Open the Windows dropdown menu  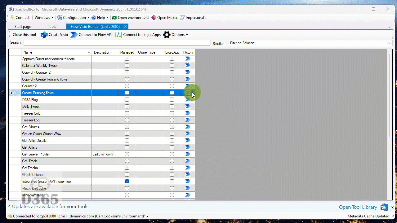tap(44, 18)
